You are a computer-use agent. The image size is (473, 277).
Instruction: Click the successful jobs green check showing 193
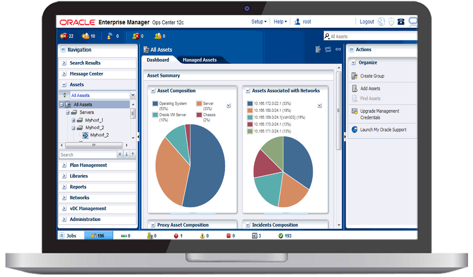[x=281, y=236]
